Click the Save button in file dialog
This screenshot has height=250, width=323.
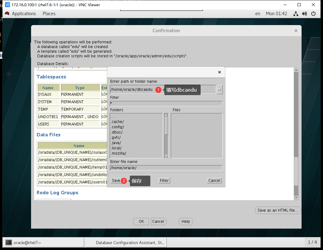[116, 181]
